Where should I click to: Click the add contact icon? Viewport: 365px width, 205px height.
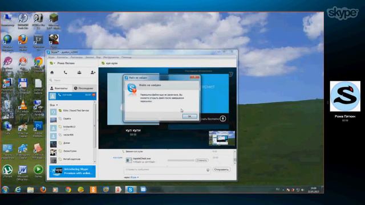(x=93, y=72)
